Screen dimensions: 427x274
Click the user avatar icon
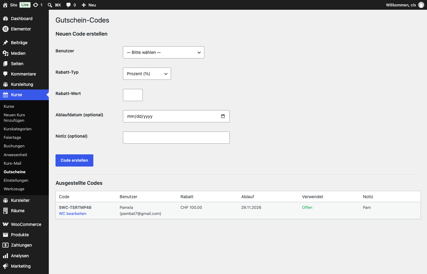pos(421,5)
